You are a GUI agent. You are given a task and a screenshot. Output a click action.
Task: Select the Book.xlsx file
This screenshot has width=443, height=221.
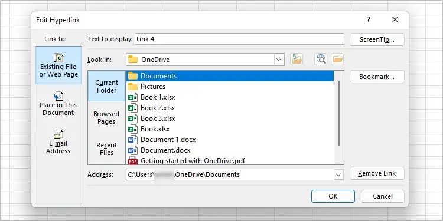230,129
